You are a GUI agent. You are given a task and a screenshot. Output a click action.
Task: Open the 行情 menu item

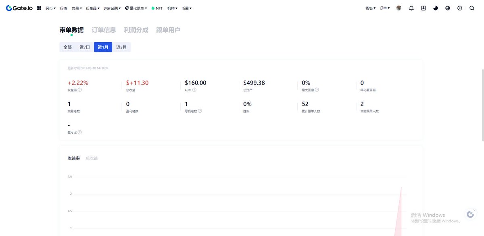[x=63, y=8]
